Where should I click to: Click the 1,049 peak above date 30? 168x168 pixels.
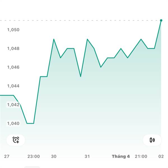point(53,39)
